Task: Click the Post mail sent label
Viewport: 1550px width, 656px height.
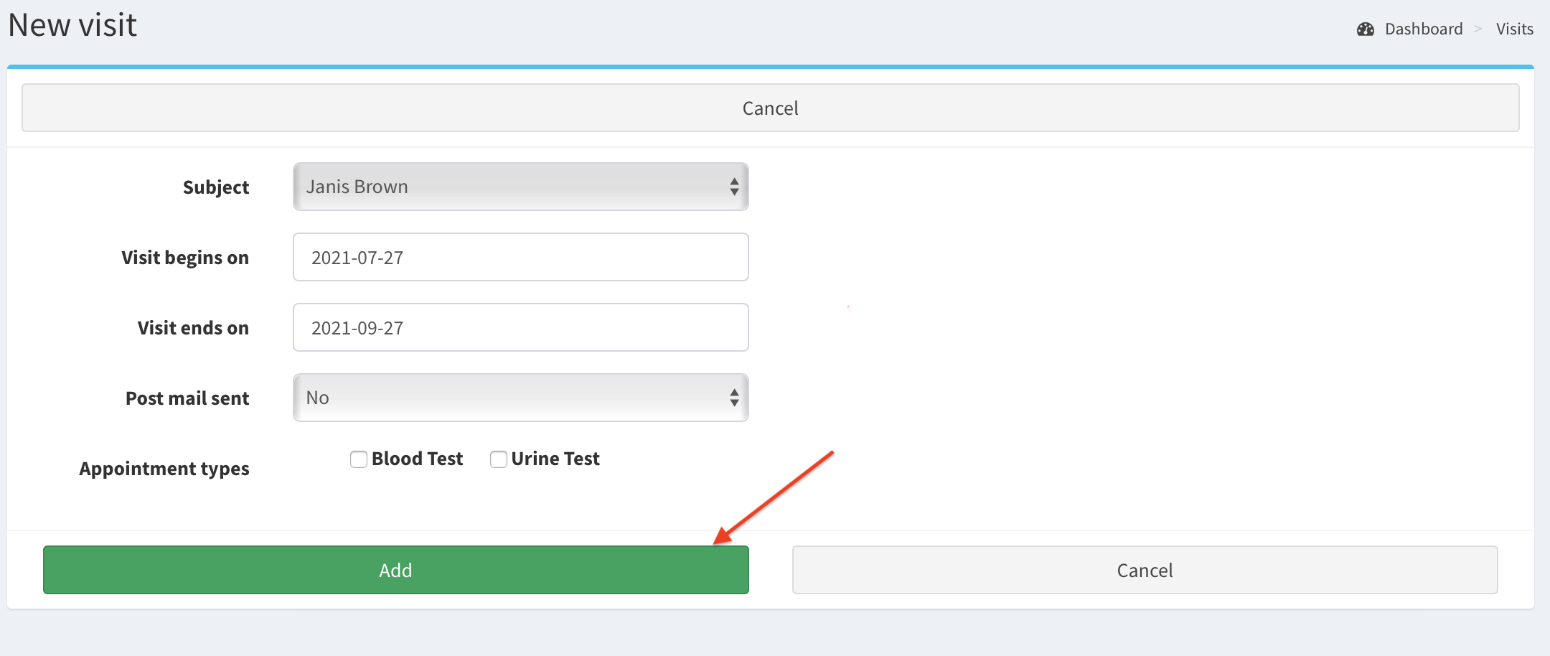Action: click(x=187, y=398)
